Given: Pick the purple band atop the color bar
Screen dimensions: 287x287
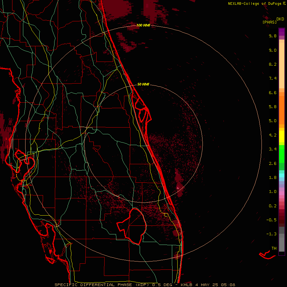Looking at the screenshot, I should (x=282, y=32).
